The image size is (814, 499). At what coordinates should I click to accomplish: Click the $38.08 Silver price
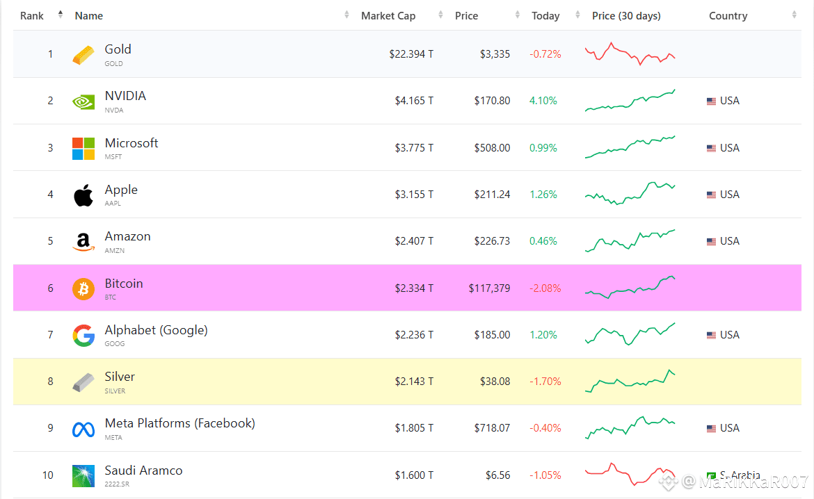(x=495, y=382)
